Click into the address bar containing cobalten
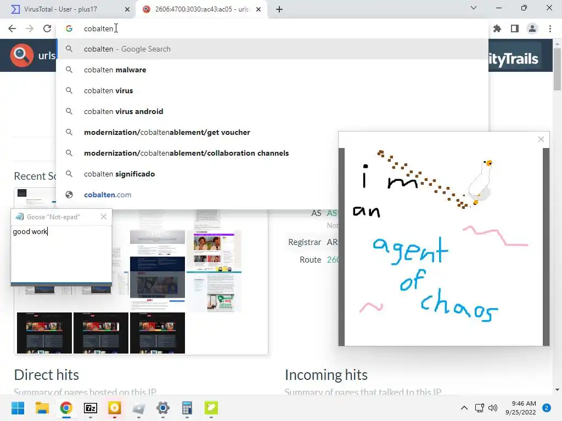Screen dimensions: 562x421 pyautogui.click(x=272, y=29)
